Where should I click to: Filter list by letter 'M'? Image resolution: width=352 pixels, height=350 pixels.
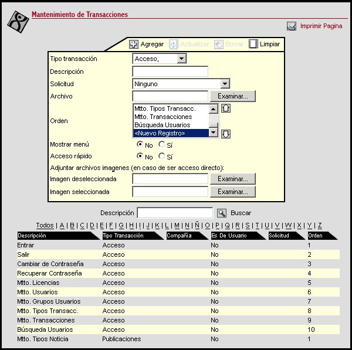click(x=175, y=225)
